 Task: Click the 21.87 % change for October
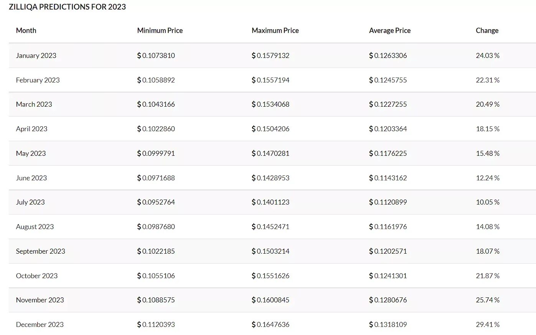487,276
